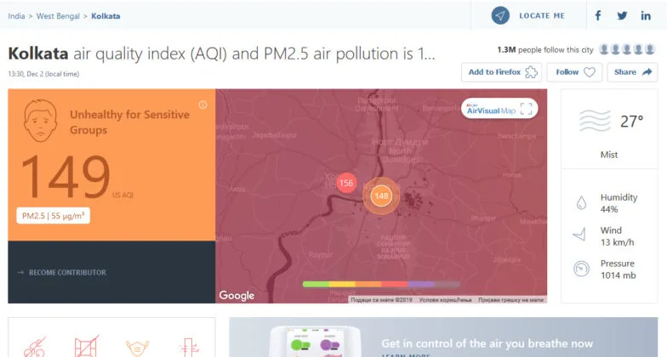Expand the map to fullscreen
The image size is (667, 357).
[527, 109]
